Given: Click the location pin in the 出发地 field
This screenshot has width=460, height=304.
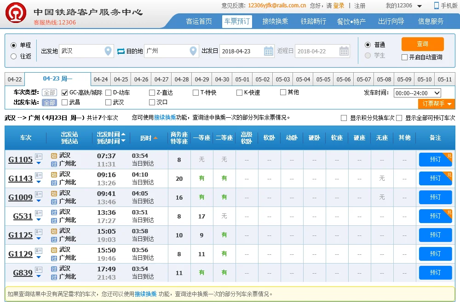Looking at the screenshot, I should pyautogui.click(x=107, y=51).
